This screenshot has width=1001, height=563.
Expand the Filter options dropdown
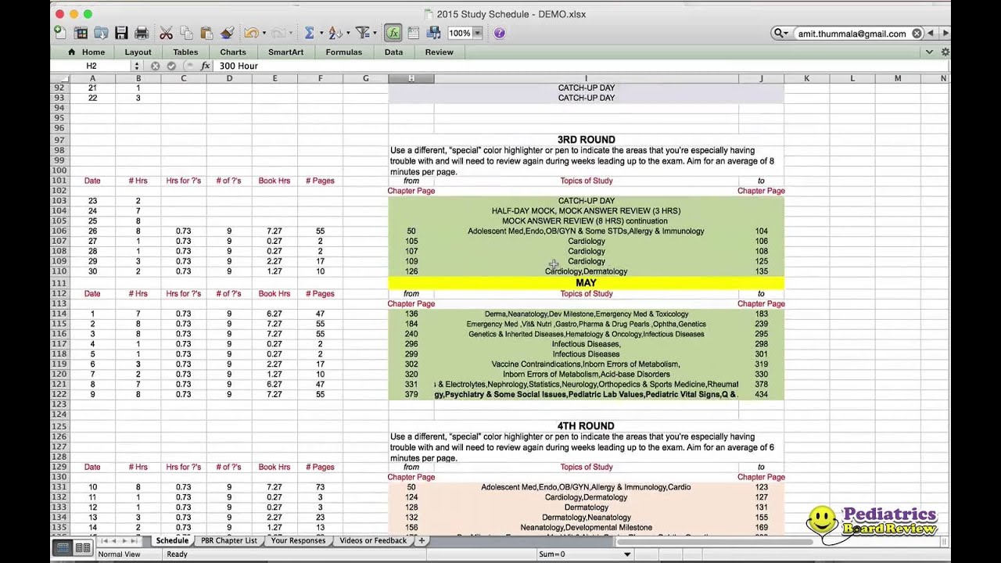[374, 34]
